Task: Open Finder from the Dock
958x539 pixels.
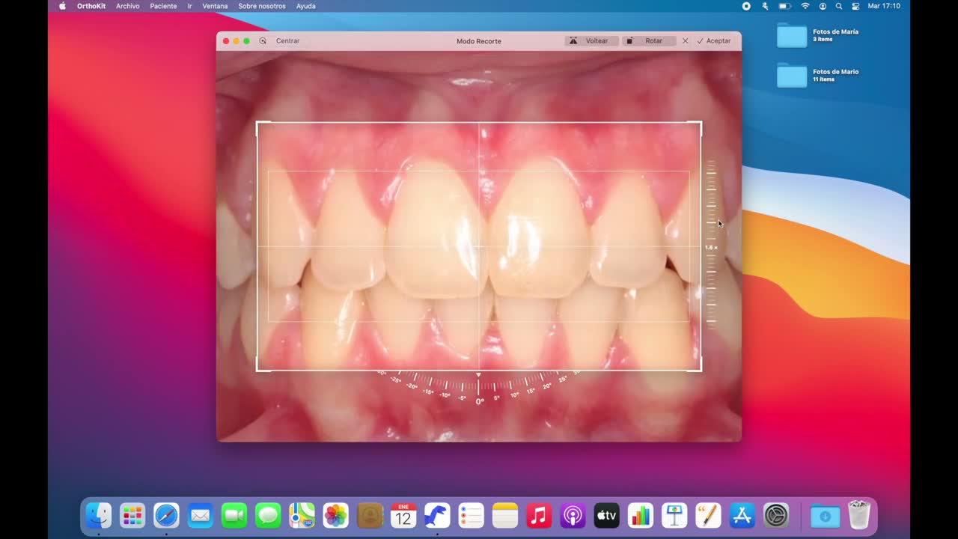Action: [x=98, y=515]
